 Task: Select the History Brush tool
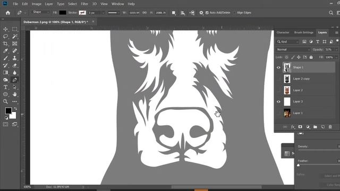pyautogui.click(x=5, y=65)
